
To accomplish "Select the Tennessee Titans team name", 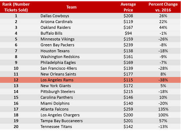I will click(x=56, y=127).
